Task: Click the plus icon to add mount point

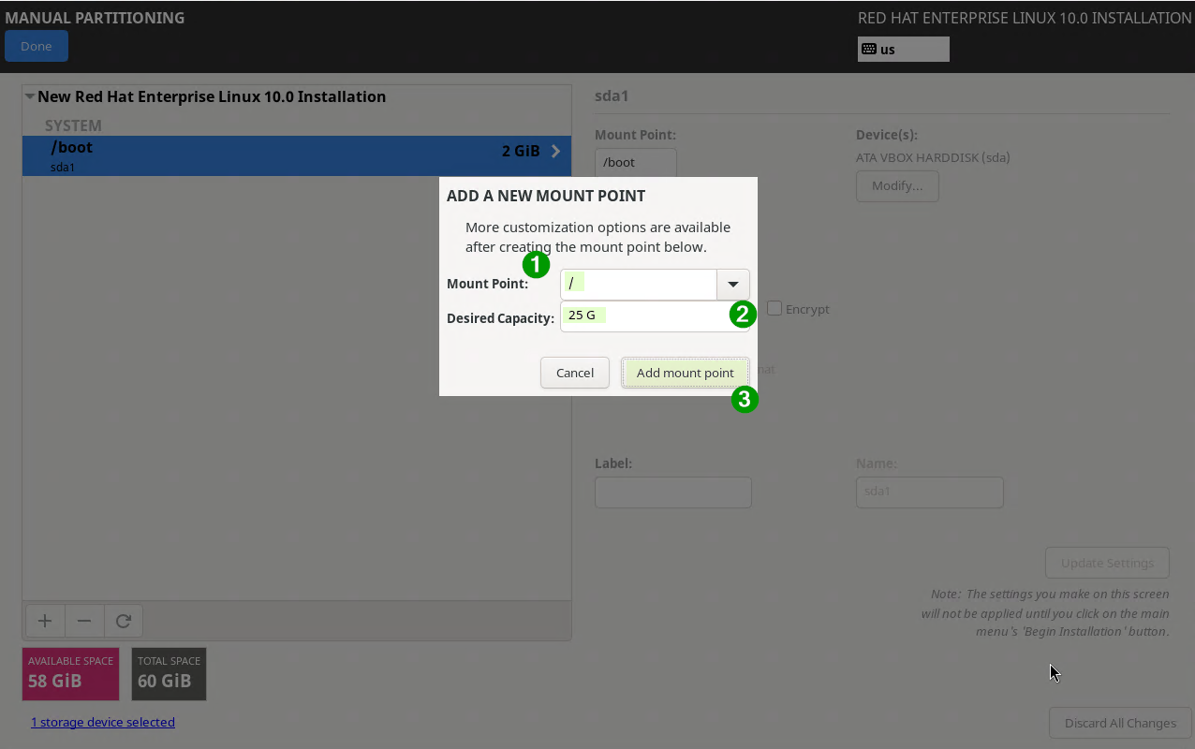Action: (x=44, y=621)
